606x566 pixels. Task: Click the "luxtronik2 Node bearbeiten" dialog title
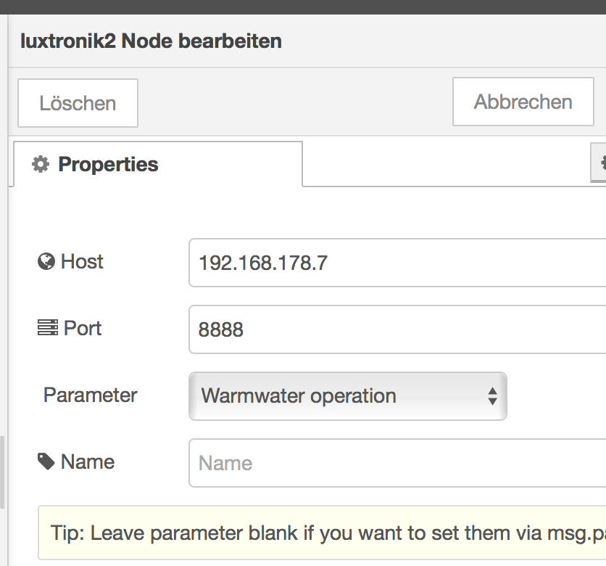(x=151, y=41)
